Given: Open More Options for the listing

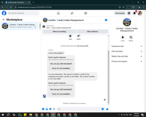Looking at the screenshot, I should pyautogui.click(x=93, y=32).
